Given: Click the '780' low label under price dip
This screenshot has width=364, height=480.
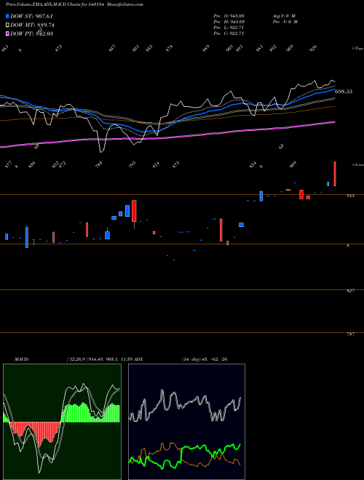Looking at the screenshot, I should pos(99,166).
